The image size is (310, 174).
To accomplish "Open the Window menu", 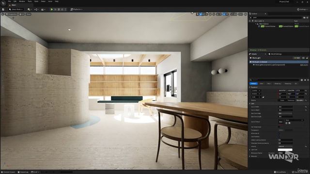I will (22, 1).
